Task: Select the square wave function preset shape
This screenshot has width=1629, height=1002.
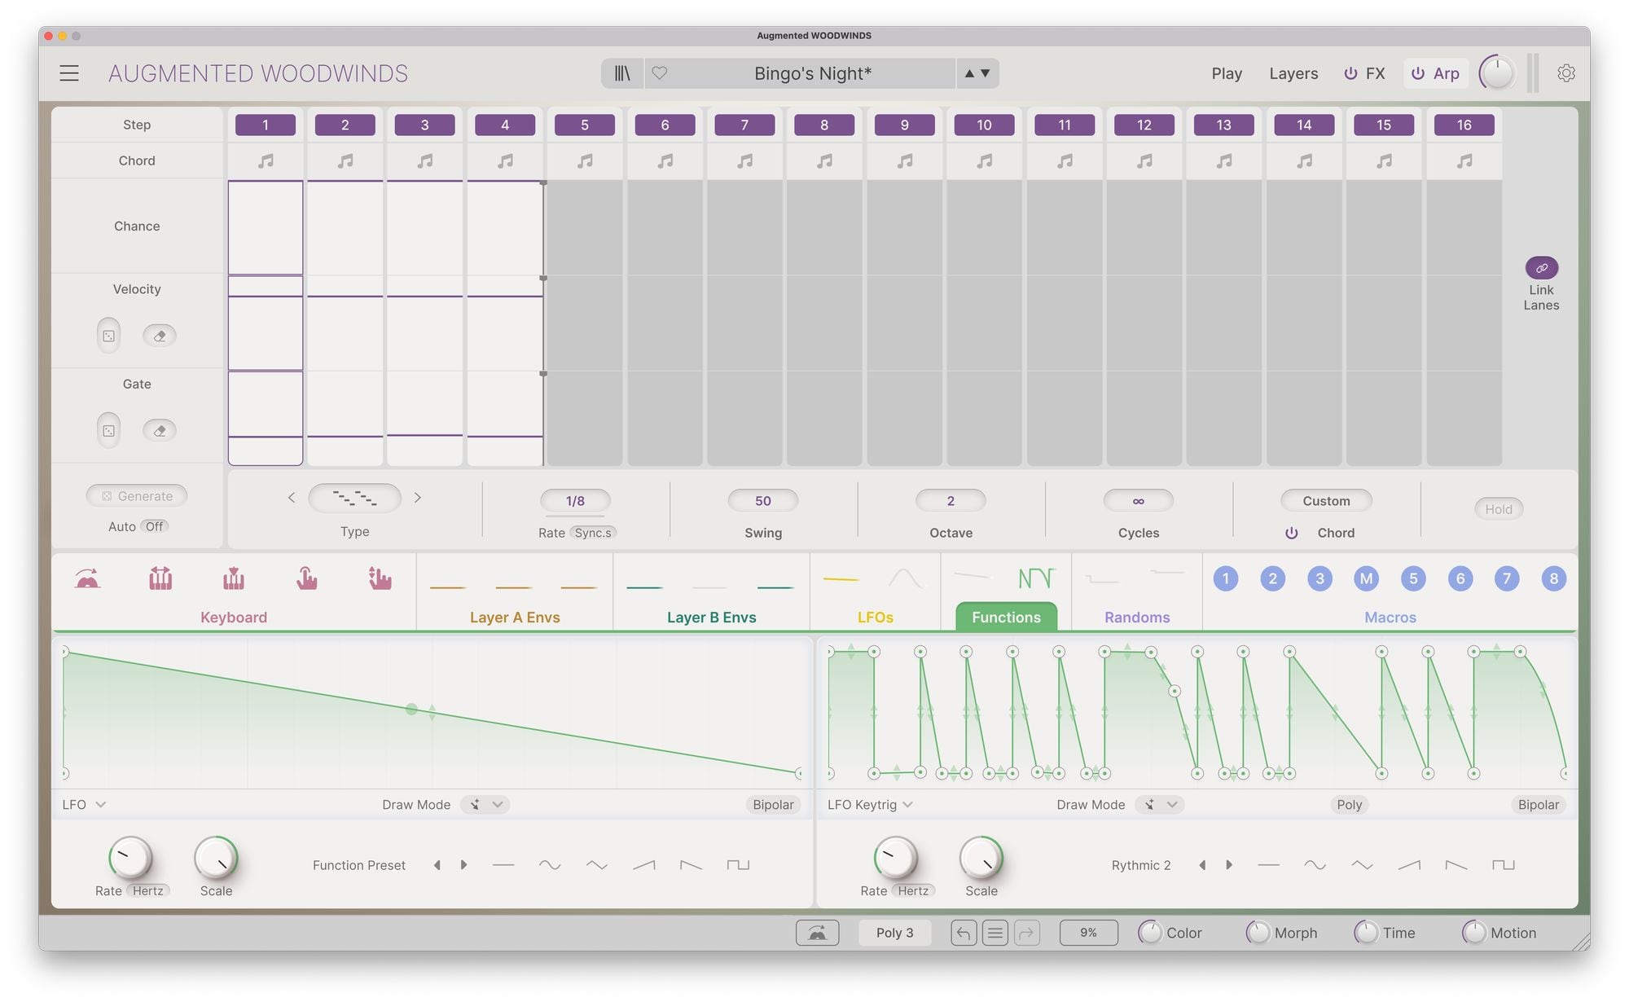Action: [738, 865]
